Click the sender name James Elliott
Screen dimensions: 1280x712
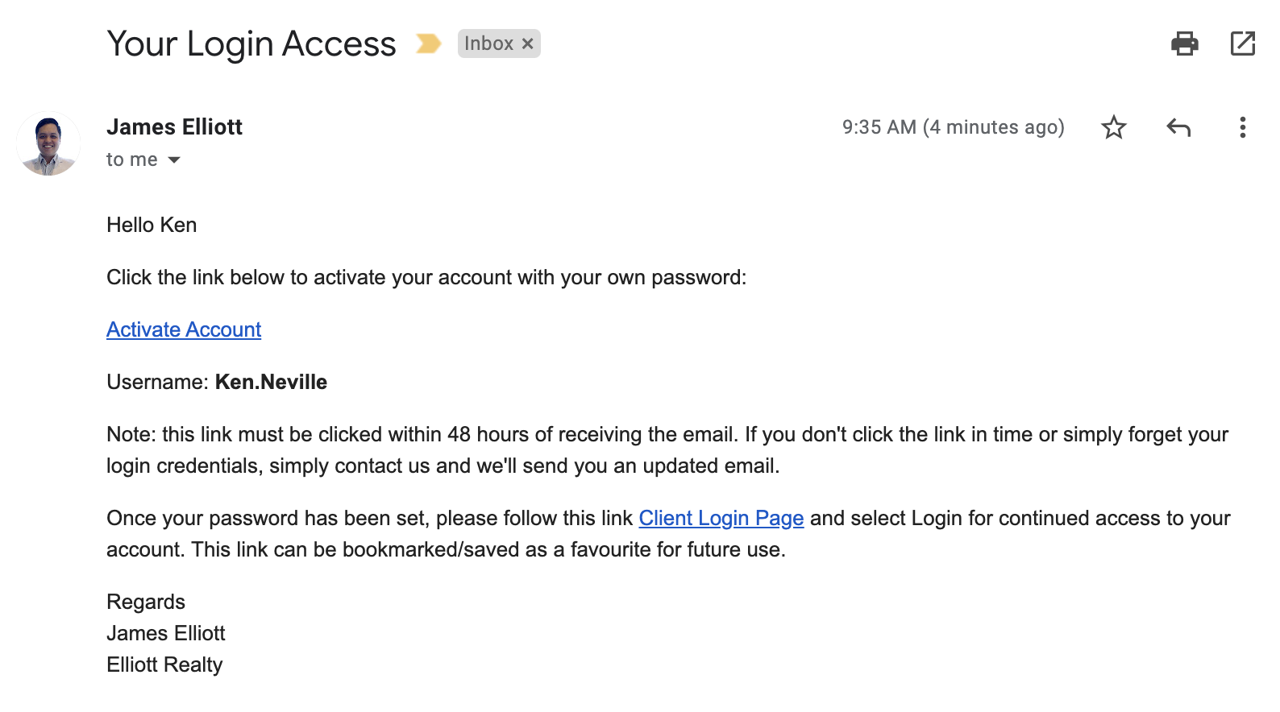tap(174, 127)
